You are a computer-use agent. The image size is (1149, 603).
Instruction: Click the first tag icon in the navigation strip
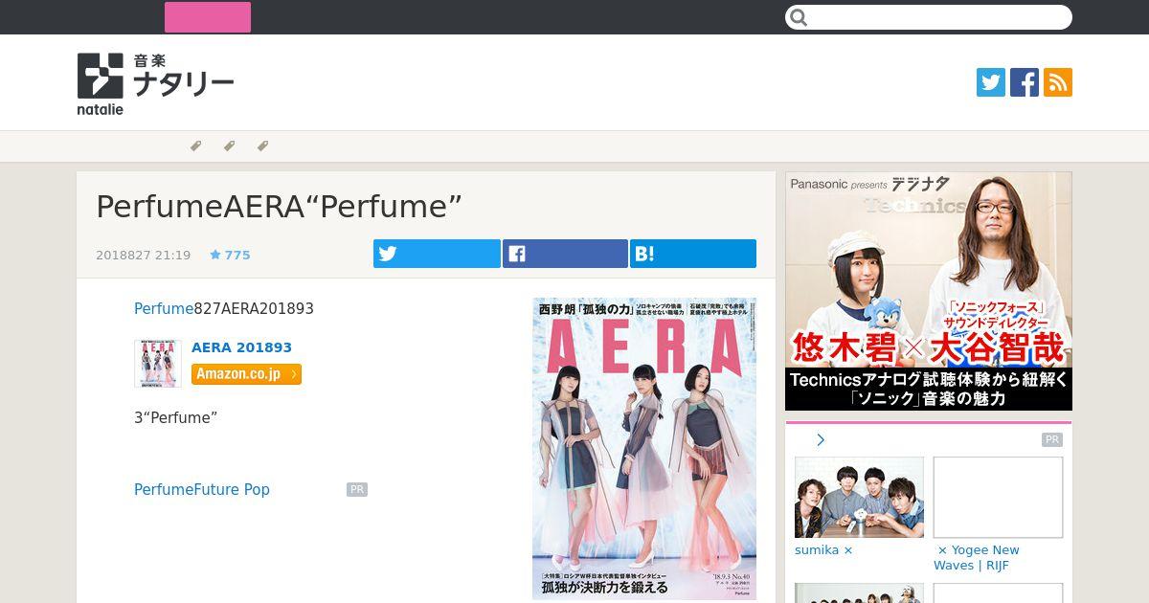coord(195,146)
